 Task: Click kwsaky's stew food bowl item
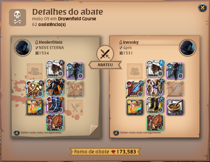click(175, 107)
